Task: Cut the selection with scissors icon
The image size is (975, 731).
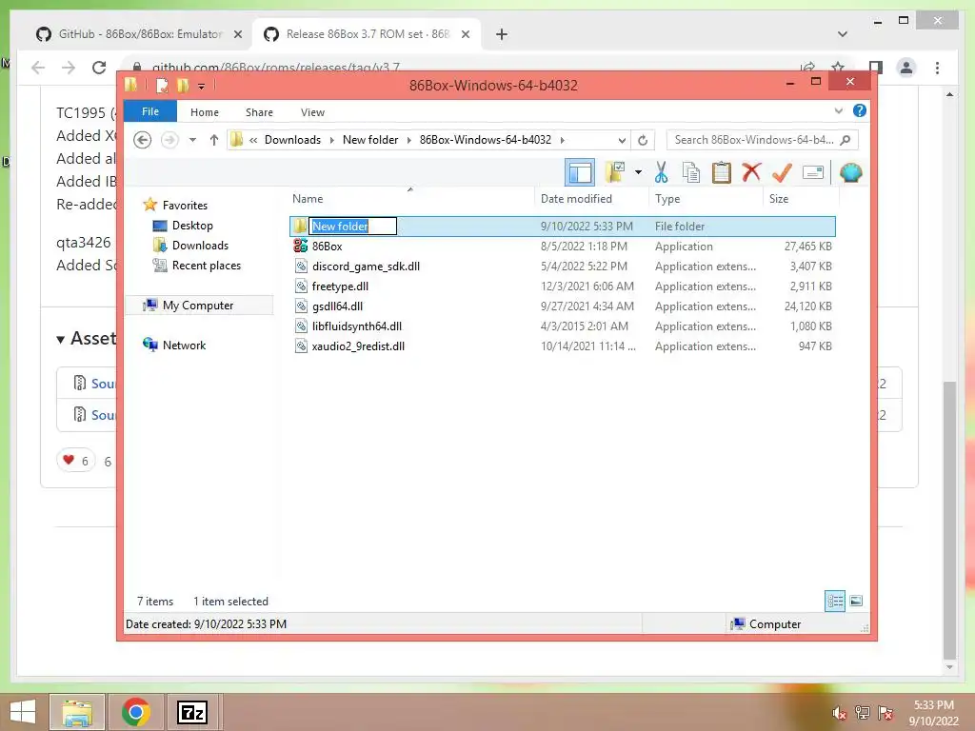Action: click(661, 172)
